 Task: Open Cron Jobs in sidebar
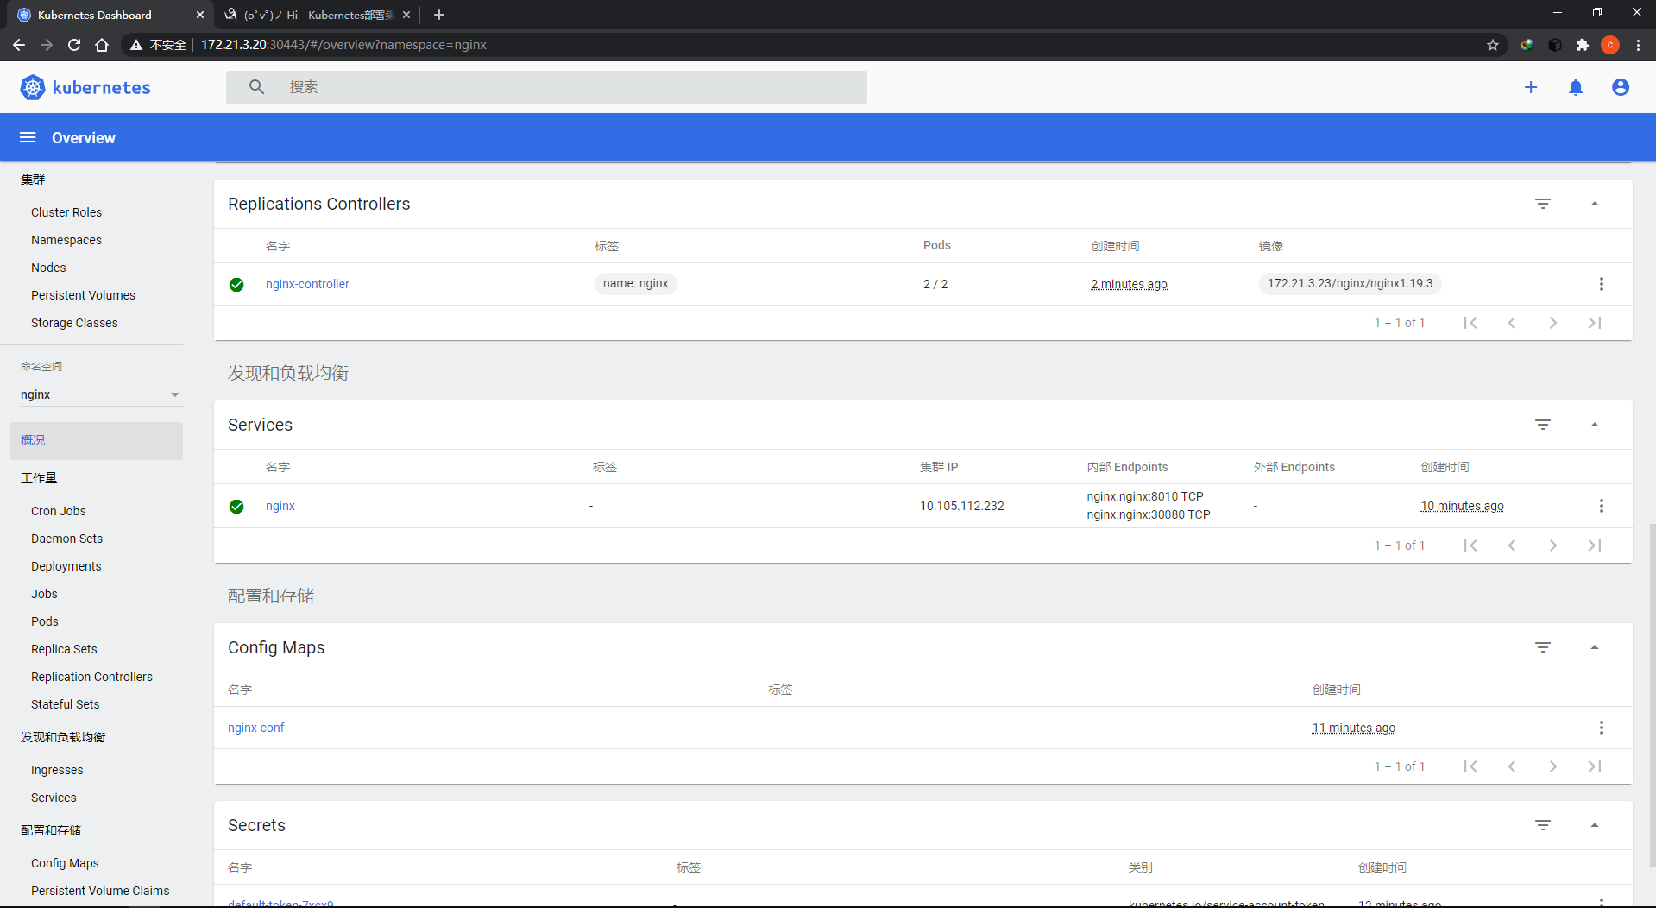pyautogui.click(x=59, y=511)
